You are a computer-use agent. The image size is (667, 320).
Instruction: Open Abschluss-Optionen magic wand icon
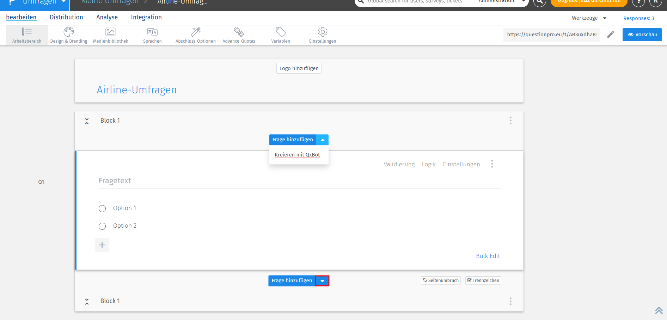(196, 32)
